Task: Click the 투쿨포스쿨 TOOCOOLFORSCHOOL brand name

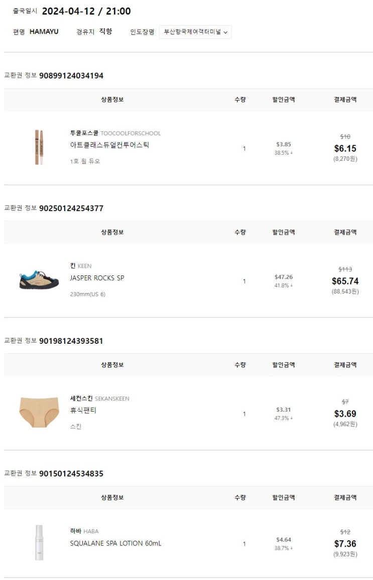Action: point(115,133)
